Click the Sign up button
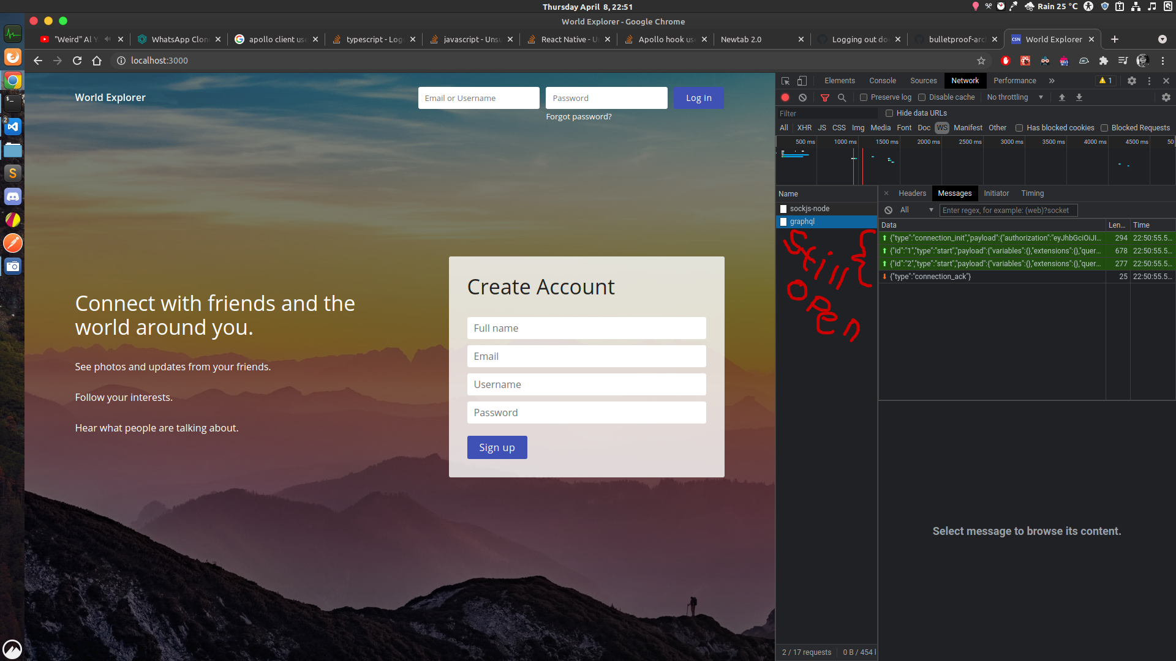The width and height of the screenshot is (1176, 661). click(x=497, y=447)
